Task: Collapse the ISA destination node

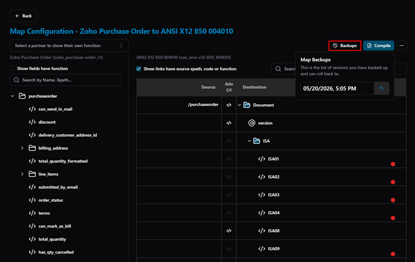Action: [x=249, y=141]
